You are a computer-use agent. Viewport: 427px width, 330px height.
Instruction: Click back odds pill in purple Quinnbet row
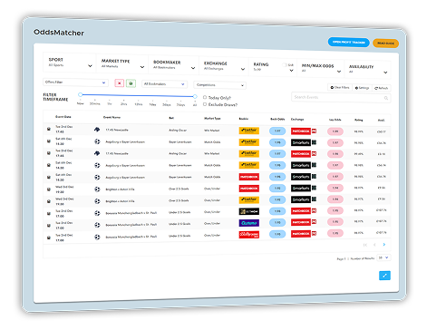[x=277, y=223]
